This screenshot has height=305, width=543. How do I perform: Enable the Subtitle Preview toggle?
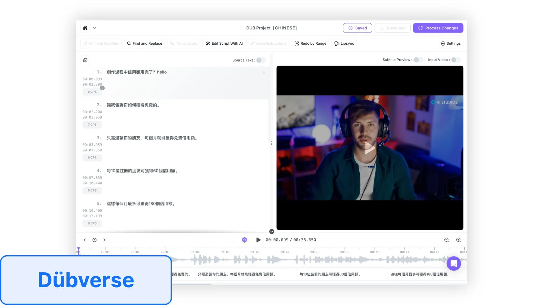418,60
